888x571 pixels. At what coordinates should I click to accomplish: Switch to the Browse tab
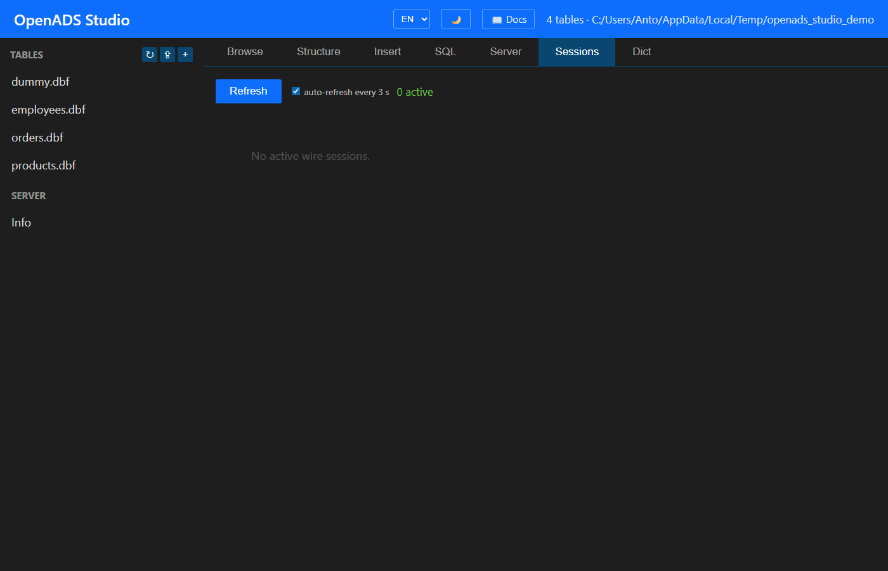tap(245, 52)
